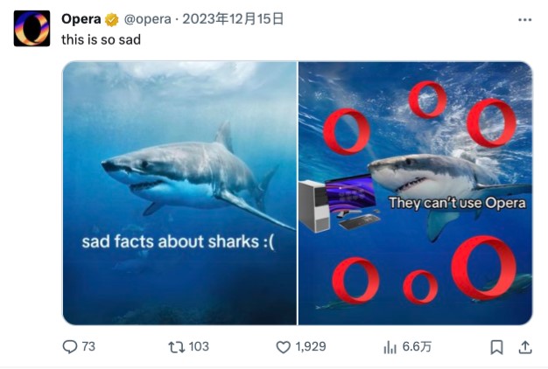Open the left "sad facts about sharks" image
Screen dimensions: 548x369
click(x=179, y=192)
